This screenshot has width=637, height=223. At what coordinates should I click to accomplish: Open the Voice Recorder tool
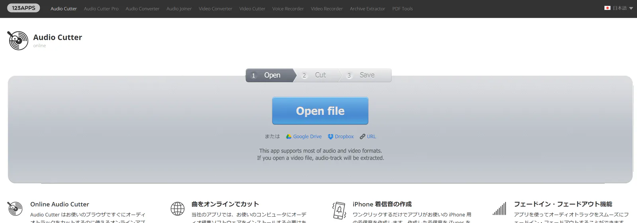288,9
